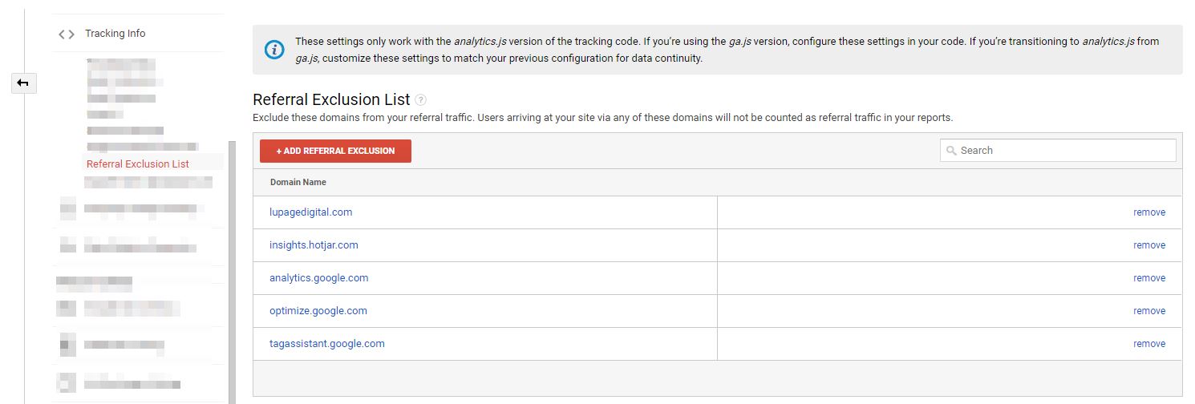
Task: Open the tagassistant.google.com domain link
Action: click(327, 344)
